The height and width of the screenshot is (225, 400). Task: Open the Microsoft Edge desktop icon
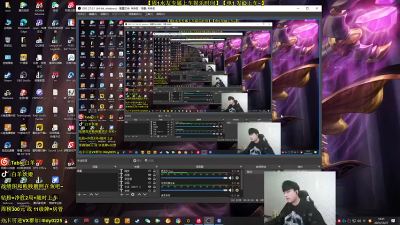23,26
